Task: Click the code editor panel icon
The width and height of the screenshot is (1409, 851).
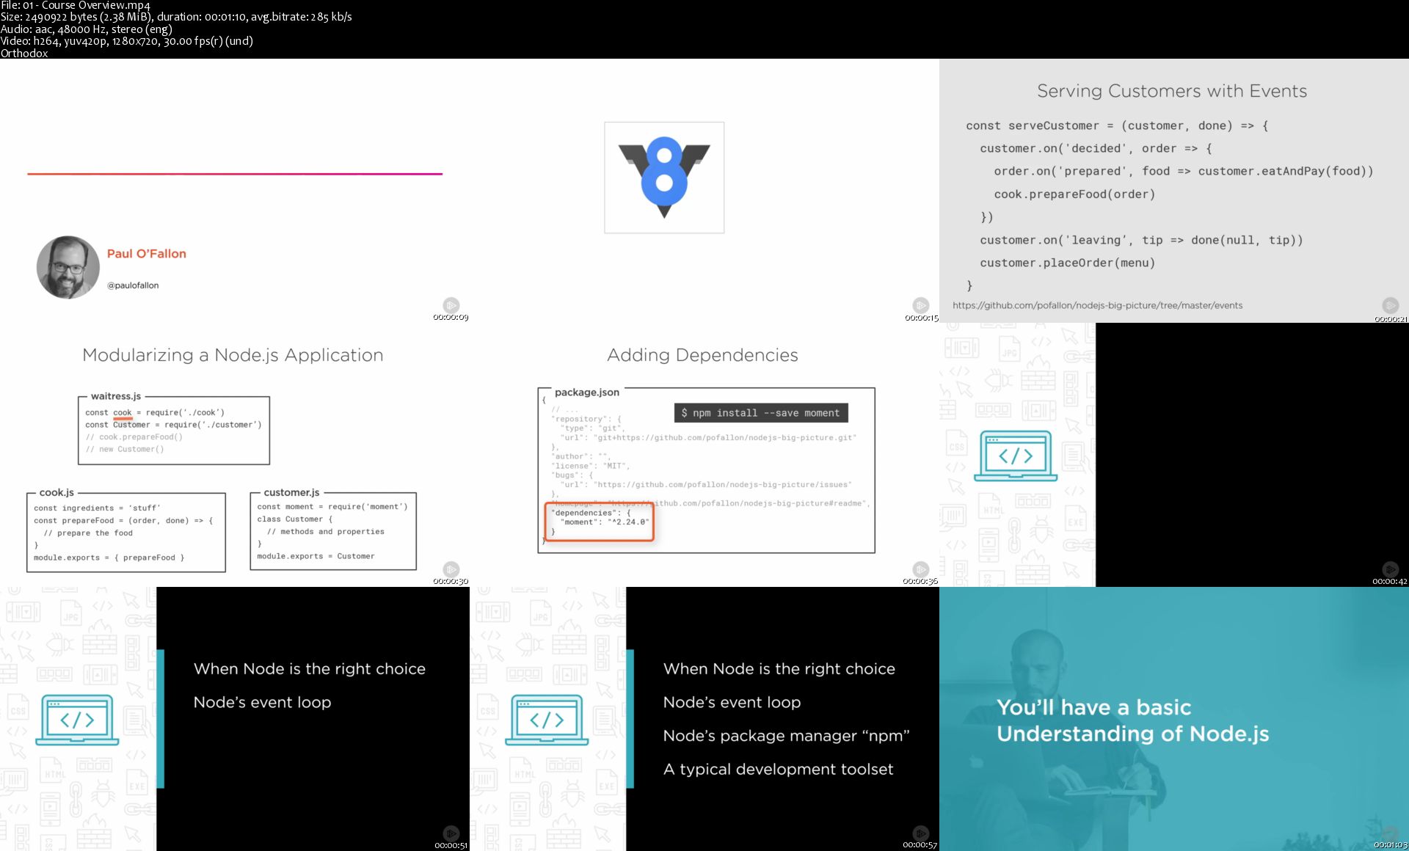Action: pos(1014,458)
